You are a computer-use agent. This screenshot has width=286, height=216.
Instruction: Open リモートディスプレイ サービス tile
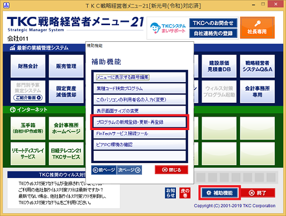(28, 153)
